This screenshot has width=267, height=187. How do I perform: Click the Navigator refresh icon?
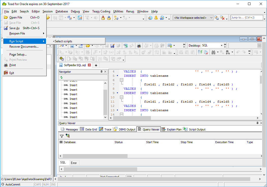coord(61,77)
